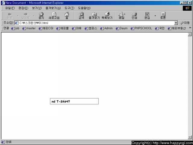Click the Windows logo throbber icon
The width and height of the screenshot is (193, 145).
[x=187, y=8]
